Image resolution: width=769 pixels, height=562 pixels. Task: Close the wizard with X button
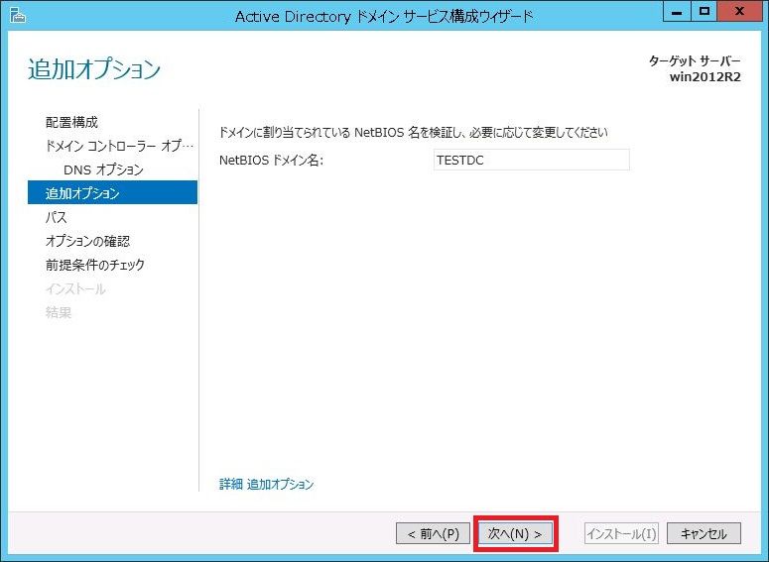pos(739,11)
